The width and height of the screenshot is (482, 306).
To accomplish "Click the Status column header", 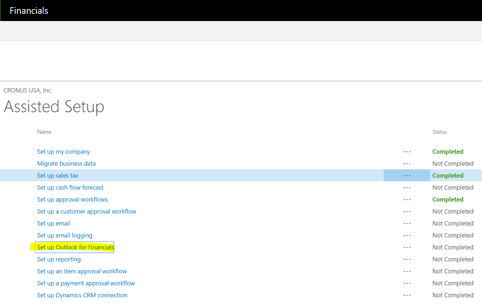I will (439, 132).
